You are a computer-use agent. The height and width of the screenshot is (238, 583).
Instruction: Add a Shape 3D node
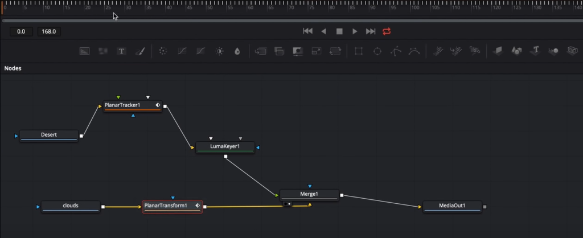pos(516,51)
